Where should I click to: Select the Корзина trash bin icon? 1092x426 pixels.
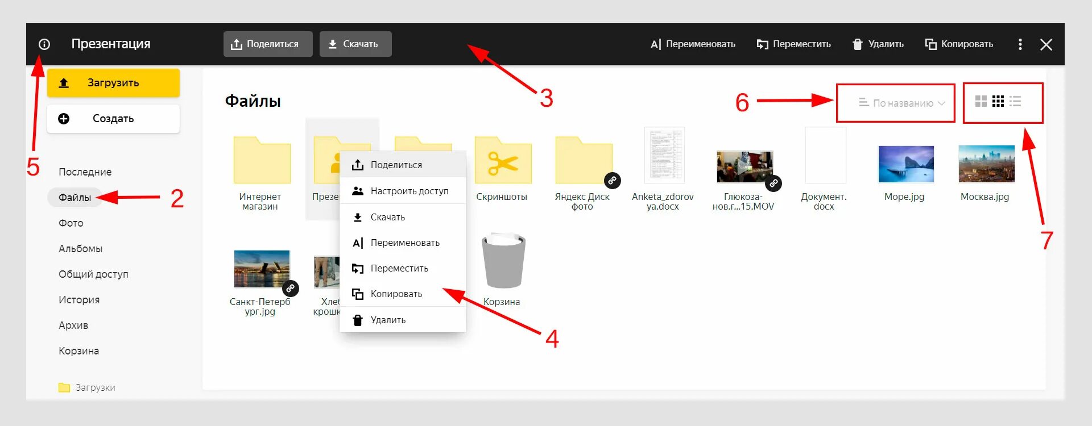(x=503, y=260)
